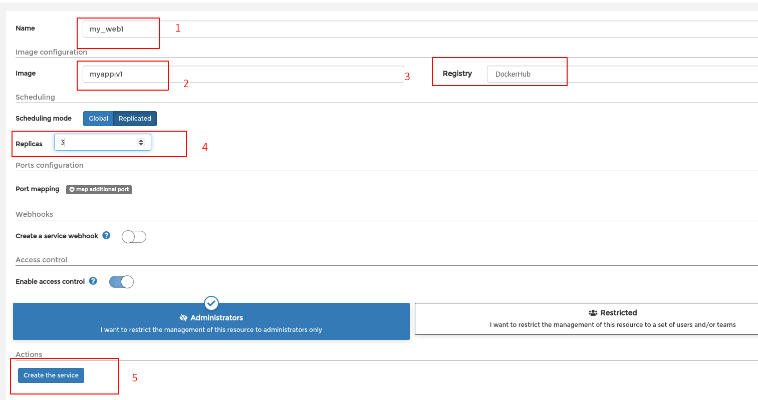Image resolution: width=758 pixels, height=400 pixels.
Task: Click the Replicas label
Action: [x=29, y=144]
